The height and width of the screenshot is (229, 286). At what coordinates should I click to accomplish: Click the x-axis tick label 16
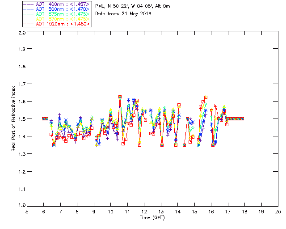pos(211,212)
